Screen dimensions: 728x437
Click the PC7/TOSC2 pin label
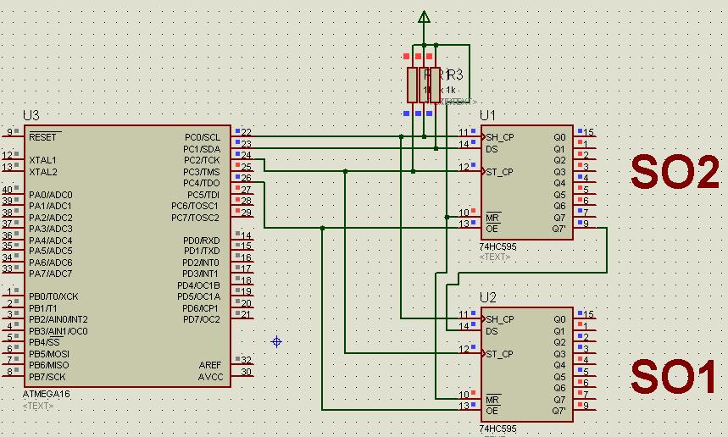[x=195, y=217]
